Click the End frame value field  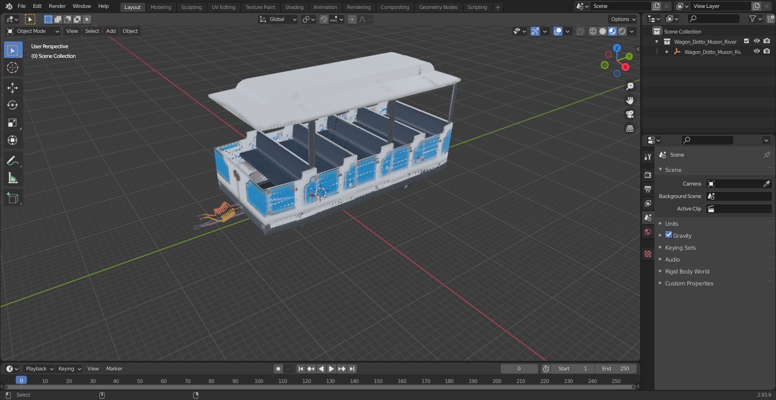tap(616, 369)
